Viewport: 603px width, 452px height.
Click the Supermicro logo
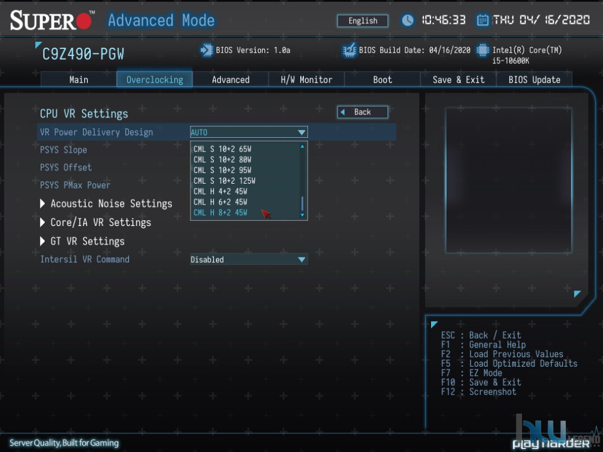(x=52, y=20)
